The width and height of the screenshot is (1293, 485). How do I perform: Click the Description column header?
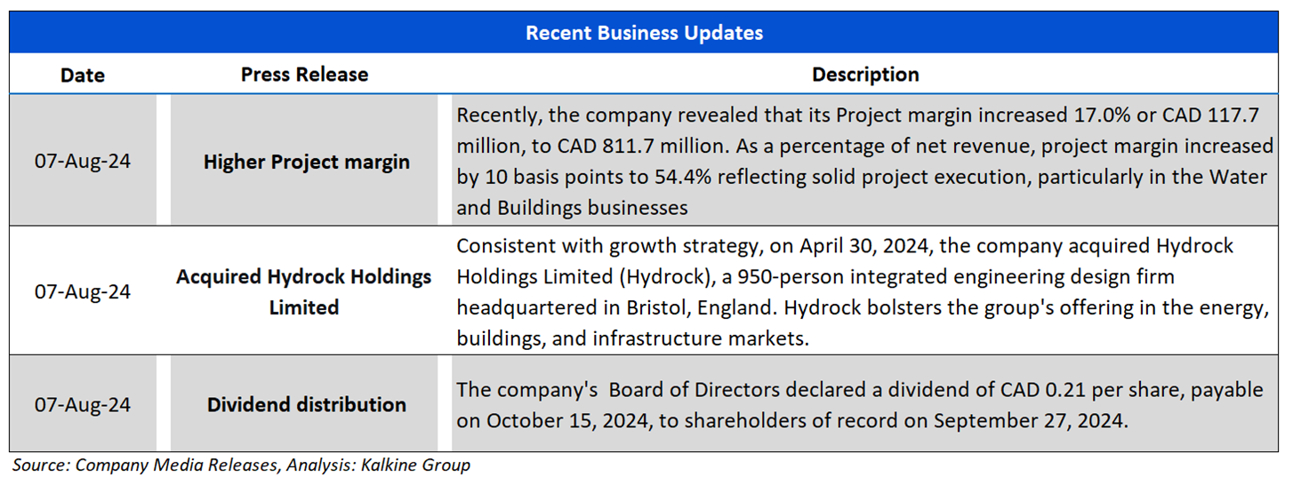pyautogui.click(x=864, y=75)
